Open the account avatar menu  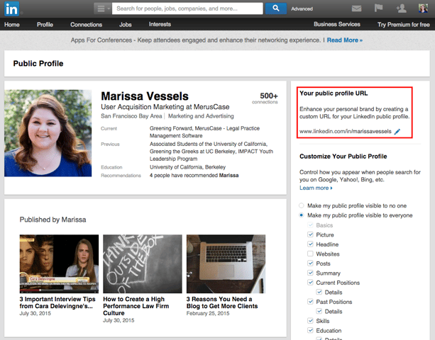(423, 8)
